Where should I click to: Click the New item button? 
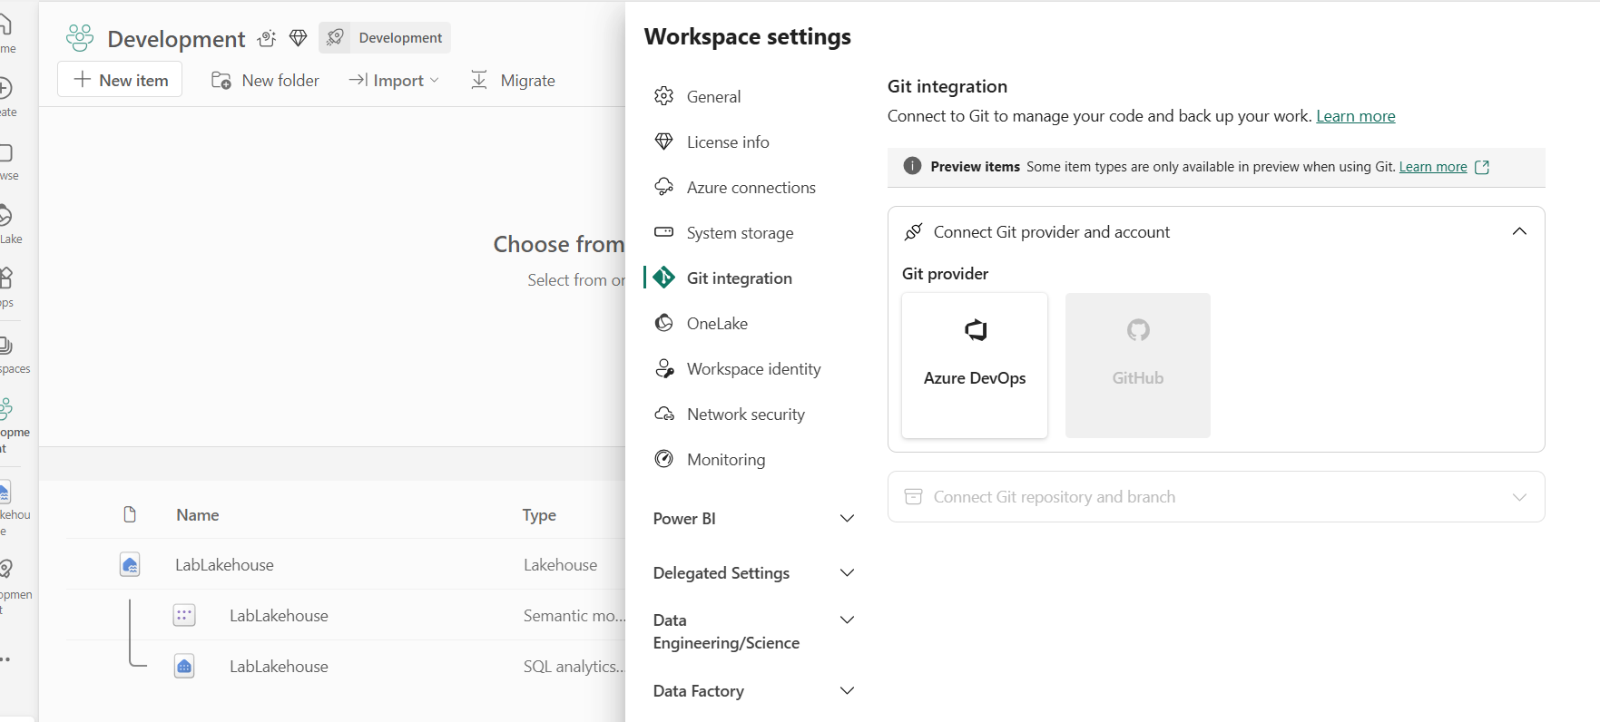click(x=120, y=80)
